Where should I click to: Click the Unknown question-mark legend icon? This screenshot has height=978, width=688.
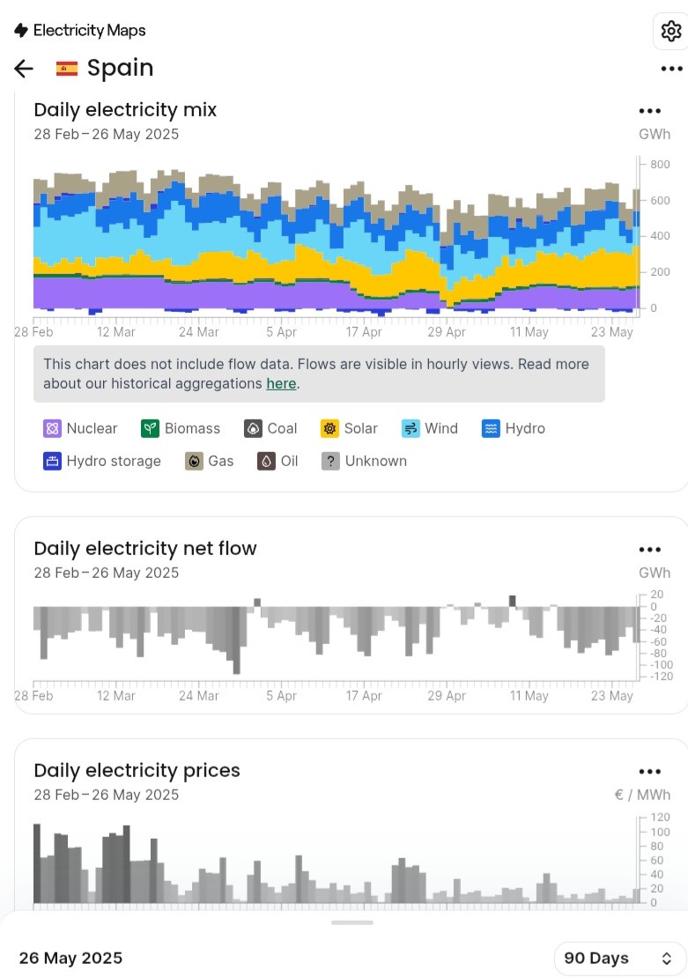point(330,461)
